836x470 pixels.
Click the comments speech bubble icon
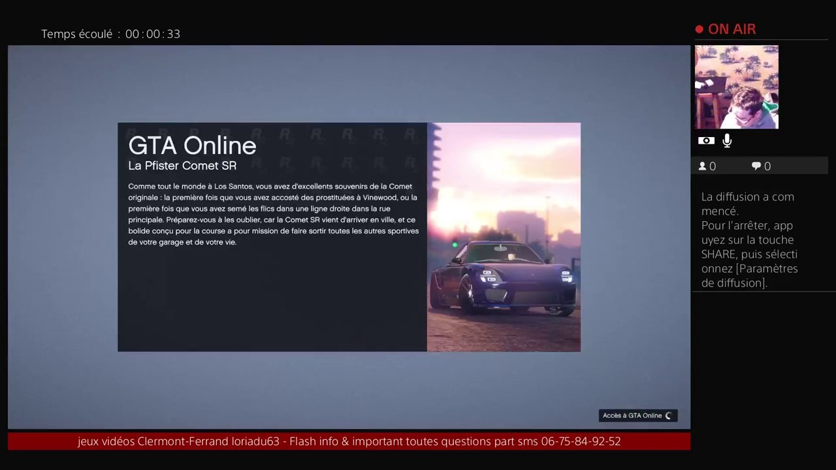756,166
